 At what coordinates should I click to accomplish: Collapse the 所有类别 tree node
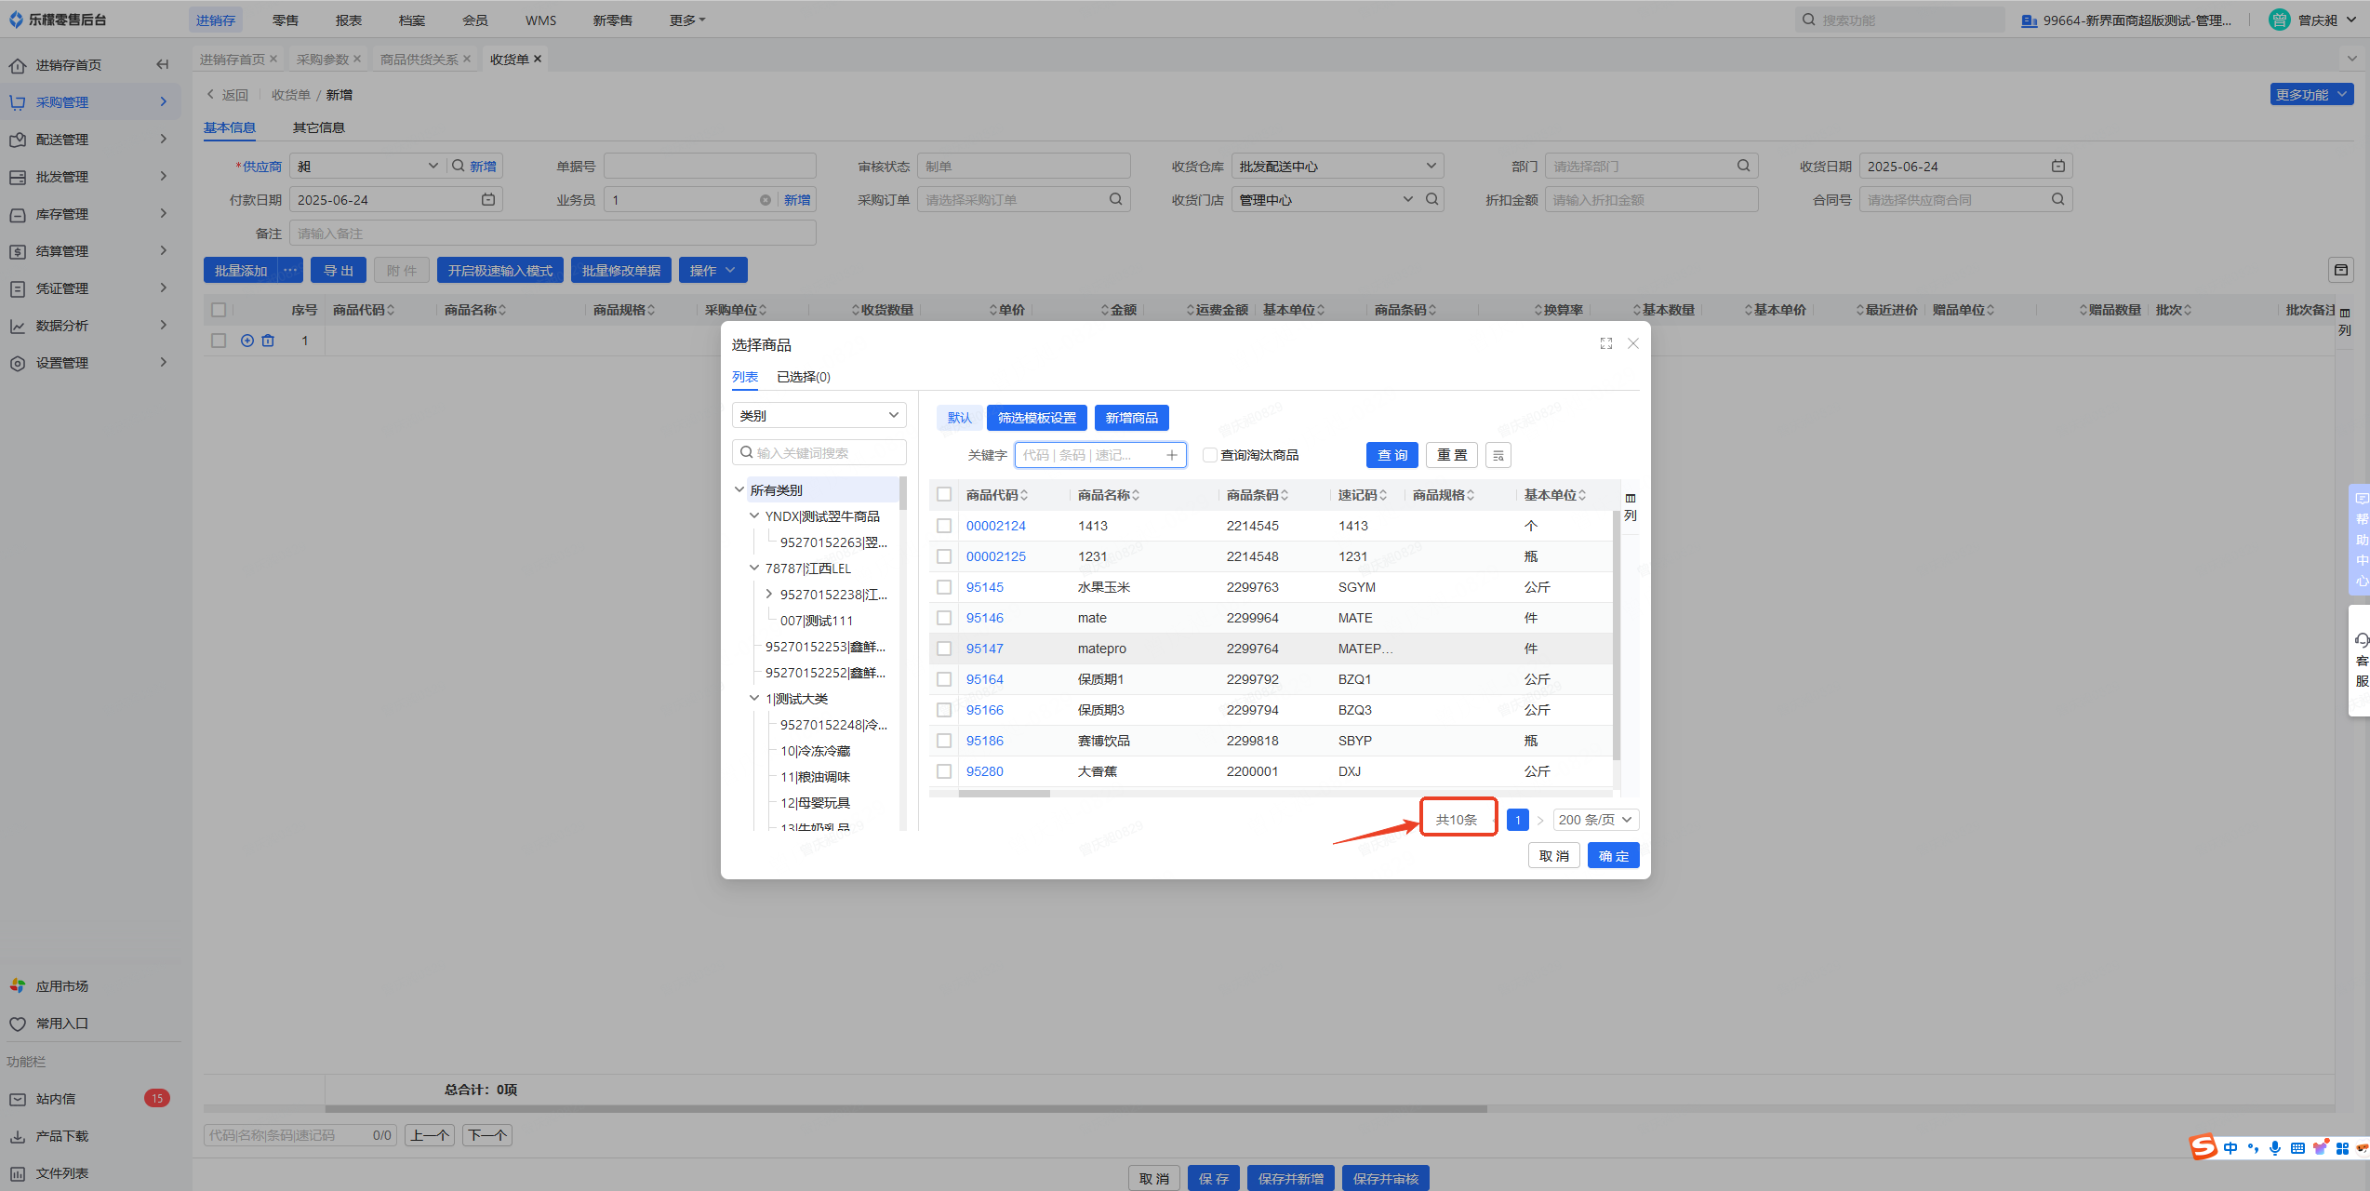pos(739,489)
